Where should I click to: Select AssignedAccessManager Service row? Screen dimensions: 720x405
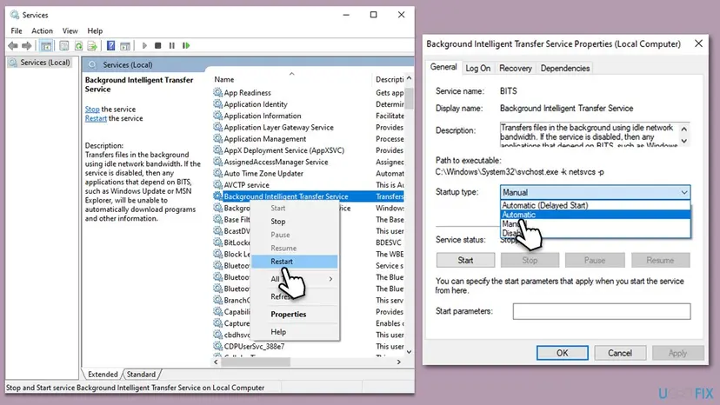coord(308,162)
